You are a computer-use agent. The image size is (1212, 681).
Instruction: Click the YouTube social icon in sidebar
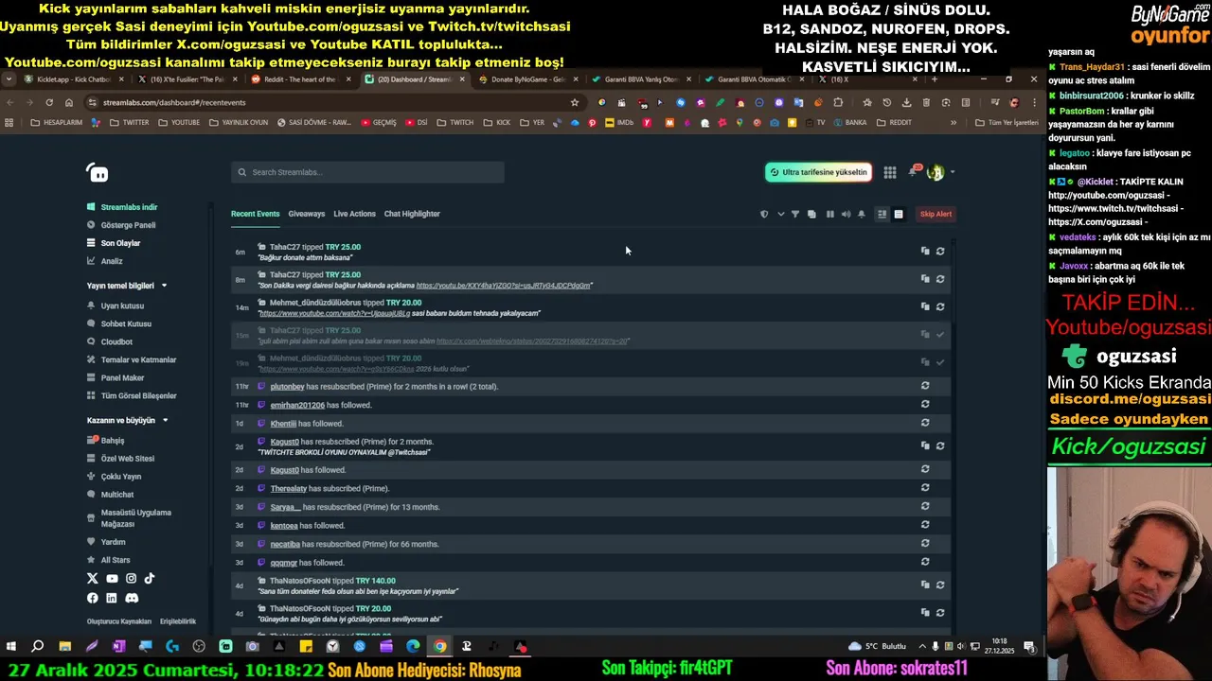pyautogui.click(x=112, y=578)
